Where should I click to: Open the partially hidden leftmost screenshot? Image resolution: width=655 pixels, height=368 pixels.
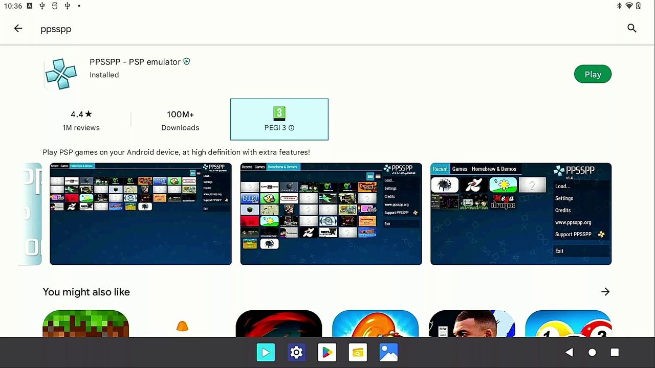click(30, 214)
